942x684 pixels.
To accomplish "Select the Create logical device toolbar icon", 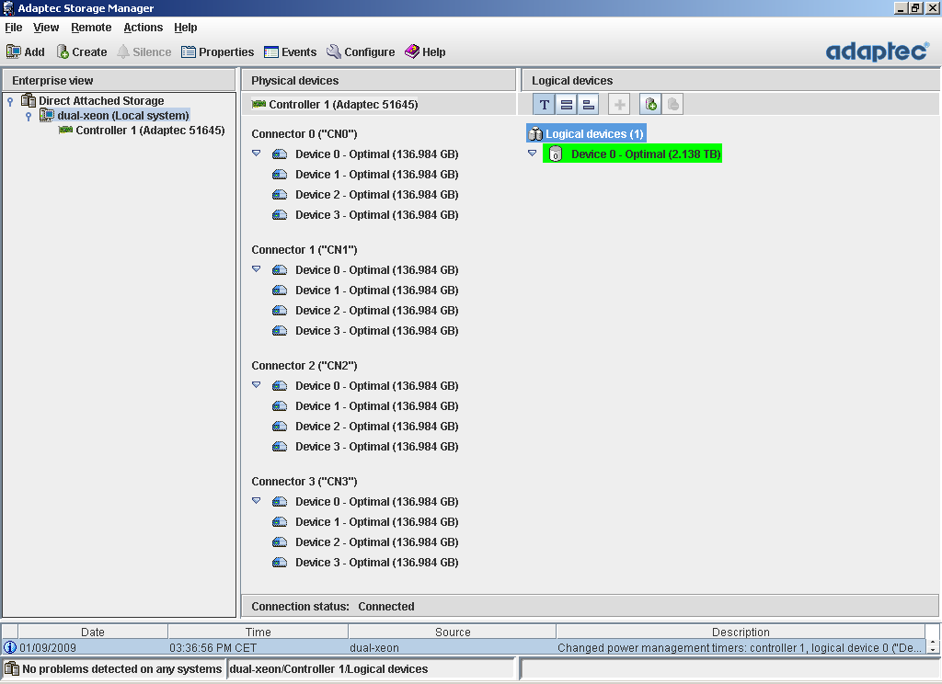I will click(x=62, y=51).
